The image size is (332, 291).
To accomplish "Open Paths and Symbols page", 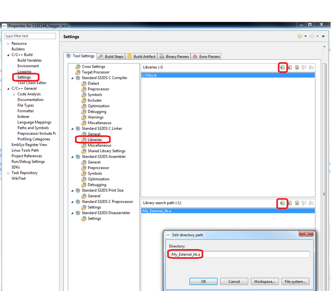I will [x=33, y=128].
